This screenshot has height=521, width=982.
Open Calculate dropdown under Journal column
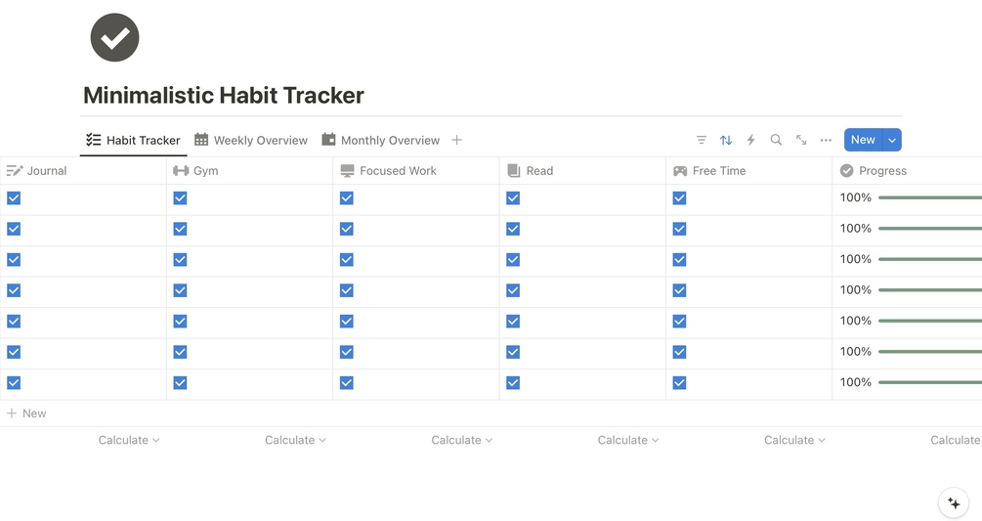[x=128, y=440]
